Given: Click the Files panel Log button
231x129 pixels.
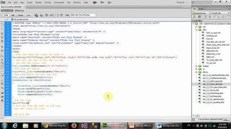Looking at the screenshot, I should click(x=226, y=119).
